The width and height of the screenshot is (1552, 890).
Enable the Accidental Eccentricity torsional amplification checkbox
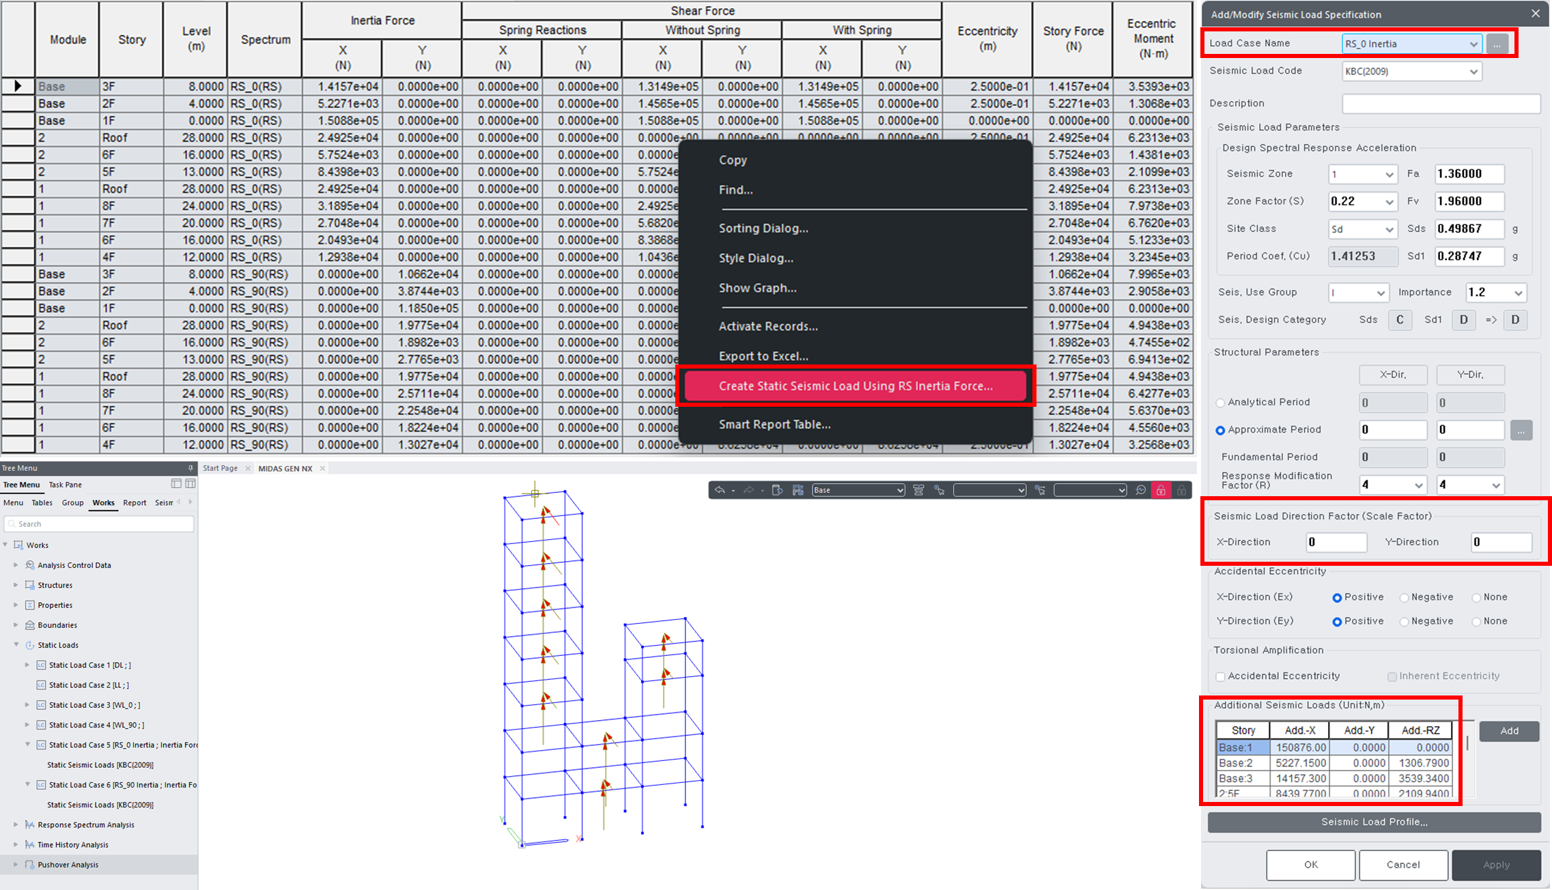click(1221, 676)
